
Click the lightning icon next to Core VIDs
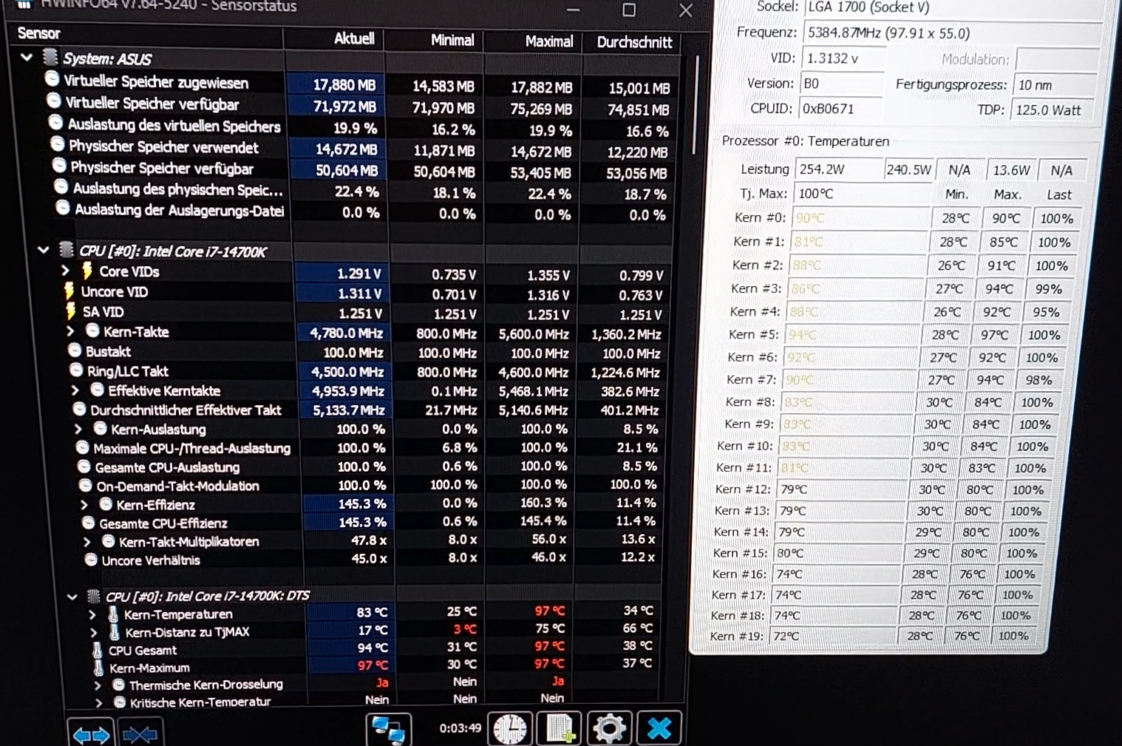87,271
